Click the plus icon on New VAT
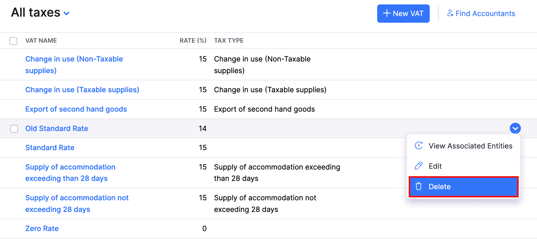This screenshot has width=537, height=241. click(387, 13)
